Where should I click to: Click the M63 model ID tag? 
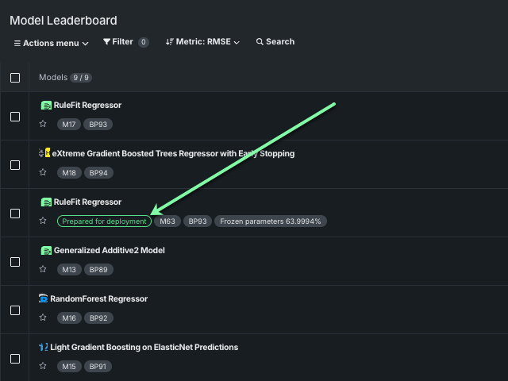coord(167,221)
